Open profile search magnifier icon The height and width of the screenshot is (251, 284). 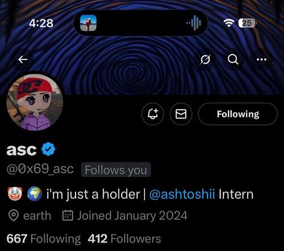pos(233,60)
